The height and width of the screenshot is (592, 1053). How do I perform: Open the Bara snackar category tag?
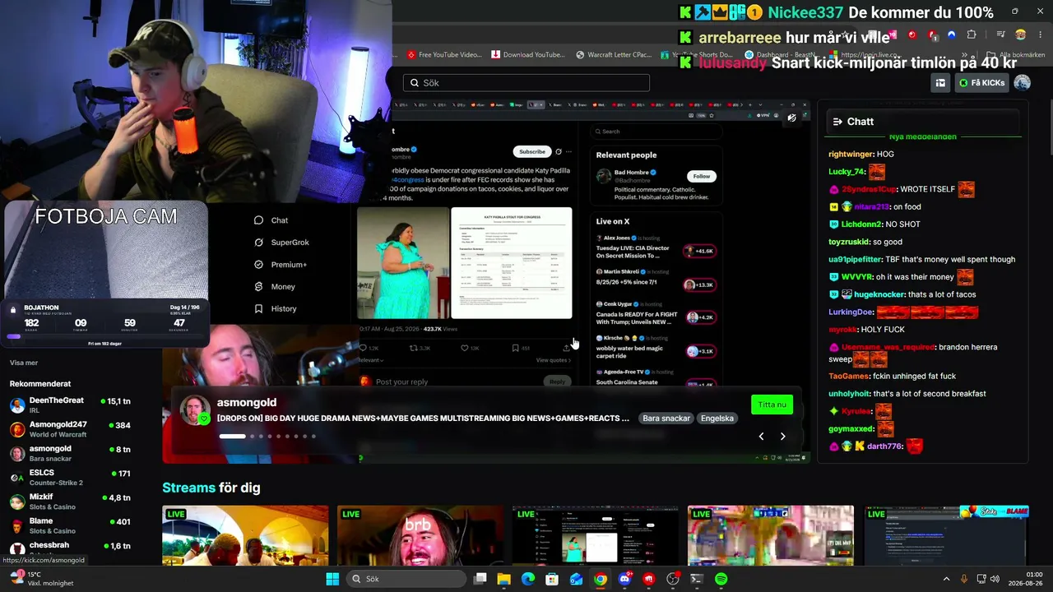(x=666, y=419)
